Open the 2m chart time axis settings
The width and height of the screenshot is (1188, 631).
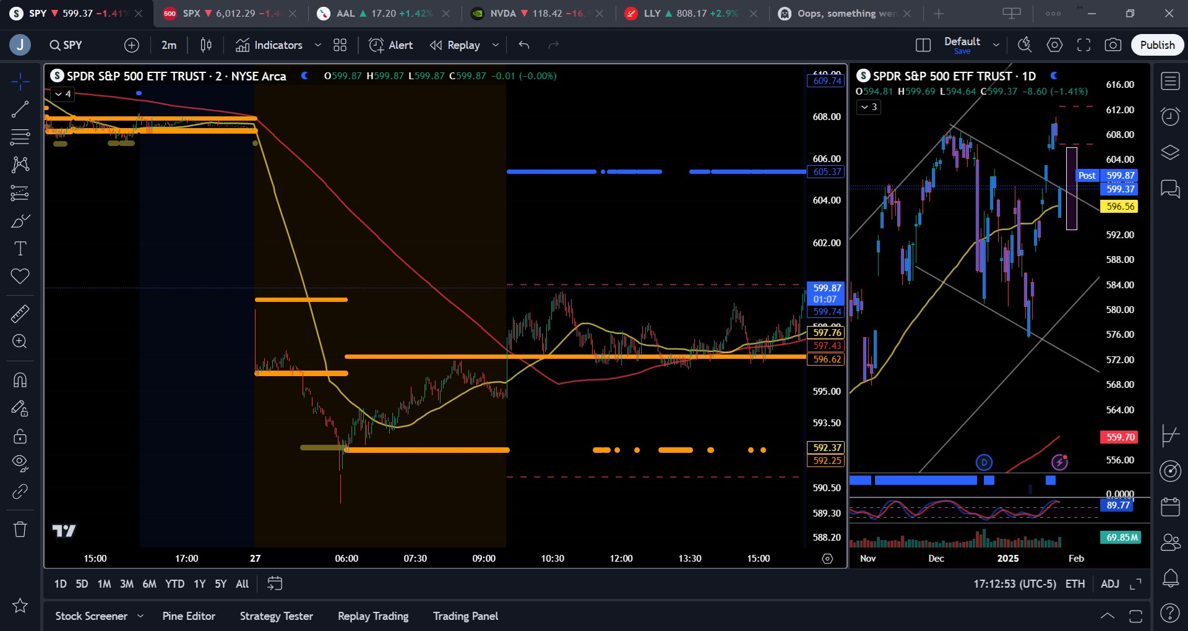point(827,559)
